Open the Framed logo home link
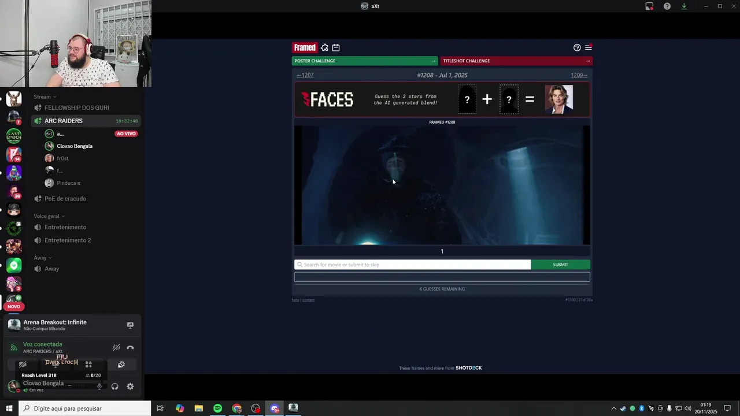The image size is (740, 416). (305, 47)
